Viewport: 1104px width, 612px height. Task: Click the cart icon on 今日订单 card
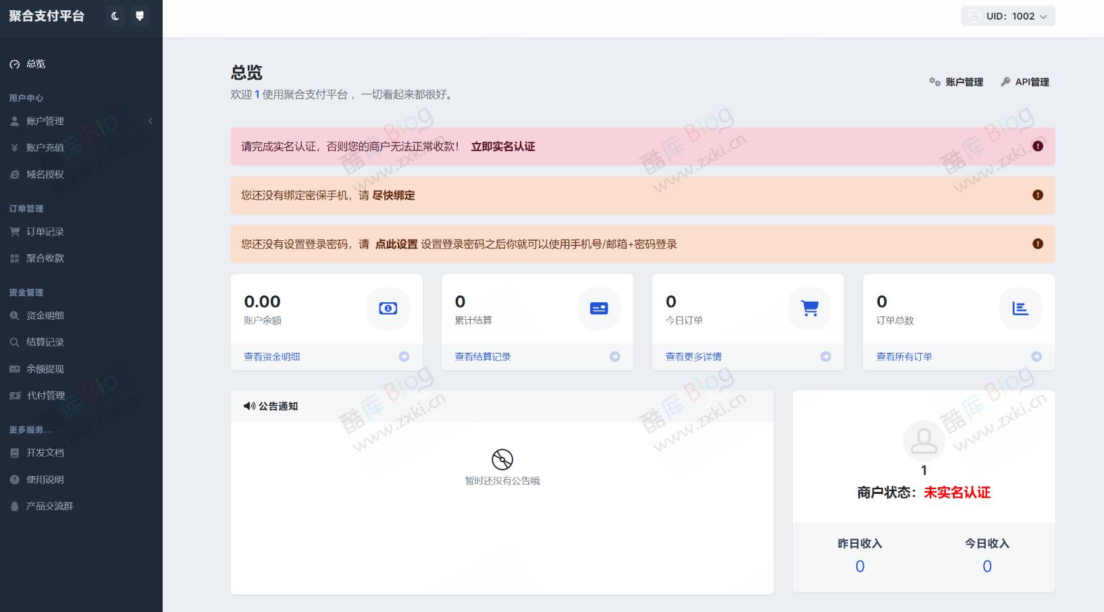[x=809, y=308]
